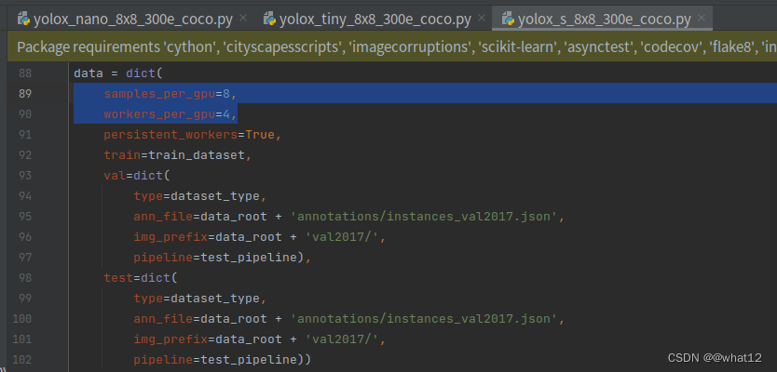This screenshot has height=372, width=777.
Task: Click samples_per_gpu=8 code text
Action: [x=170, y=94]
